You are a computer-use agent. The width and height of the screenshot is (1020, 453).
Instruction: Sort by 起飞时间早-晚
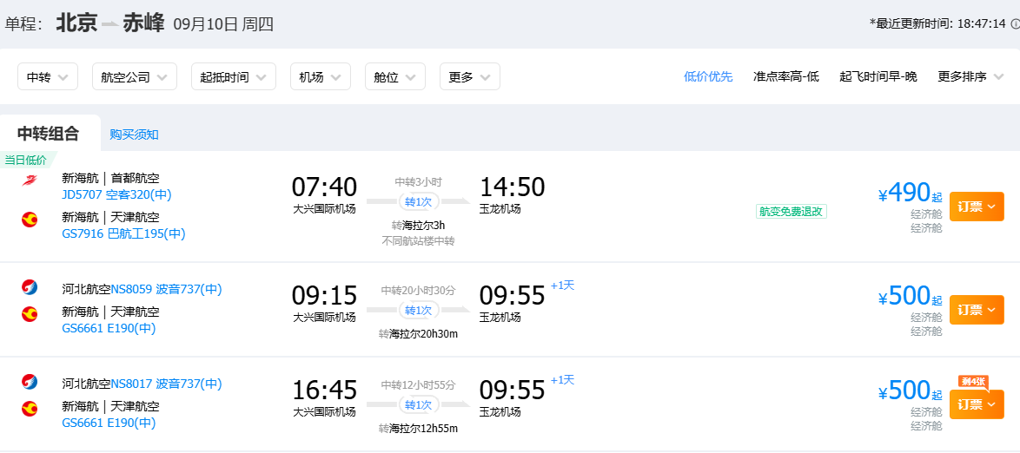(878, 76)
